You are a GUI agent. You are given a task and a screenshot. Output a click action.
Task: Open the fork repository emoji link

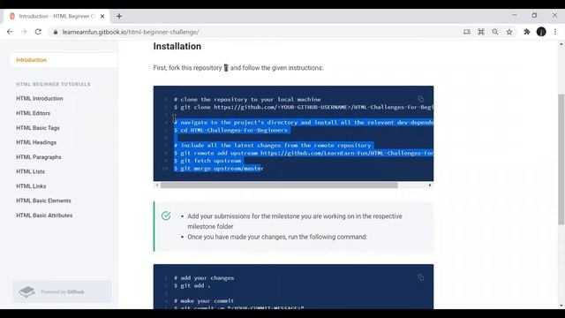(x=226, y=68)
